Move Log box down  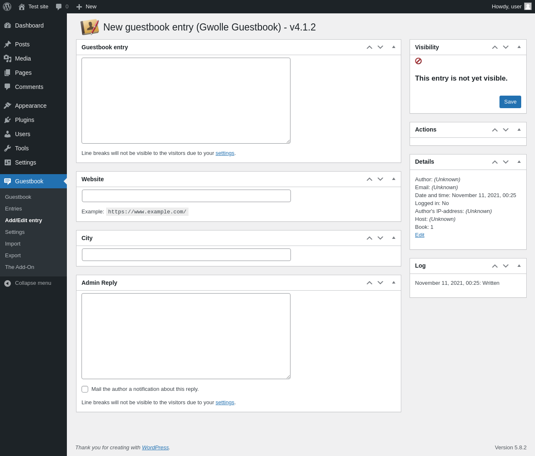(x=506, y=266)
